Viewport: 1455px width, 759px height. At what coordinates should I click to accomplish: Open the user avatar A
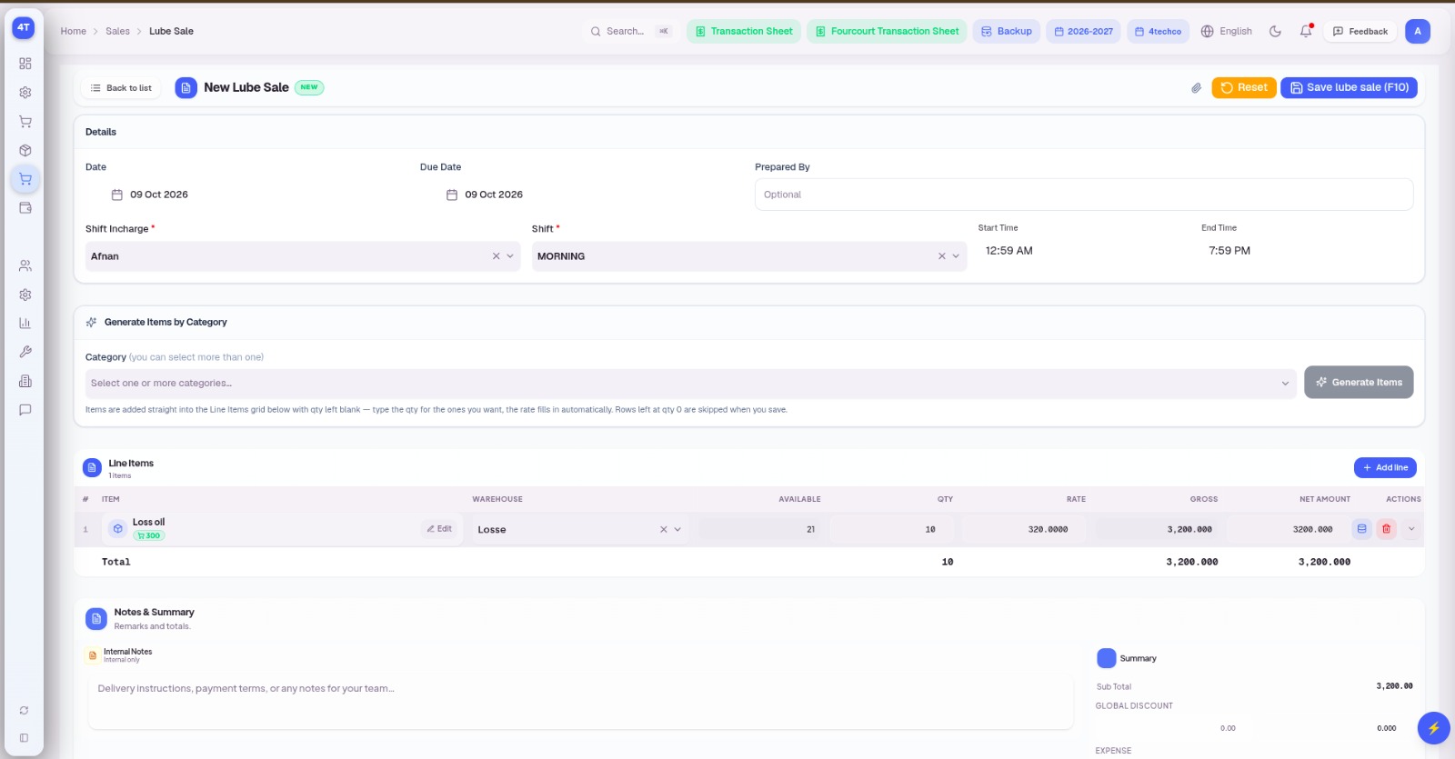coord(1418,31)
